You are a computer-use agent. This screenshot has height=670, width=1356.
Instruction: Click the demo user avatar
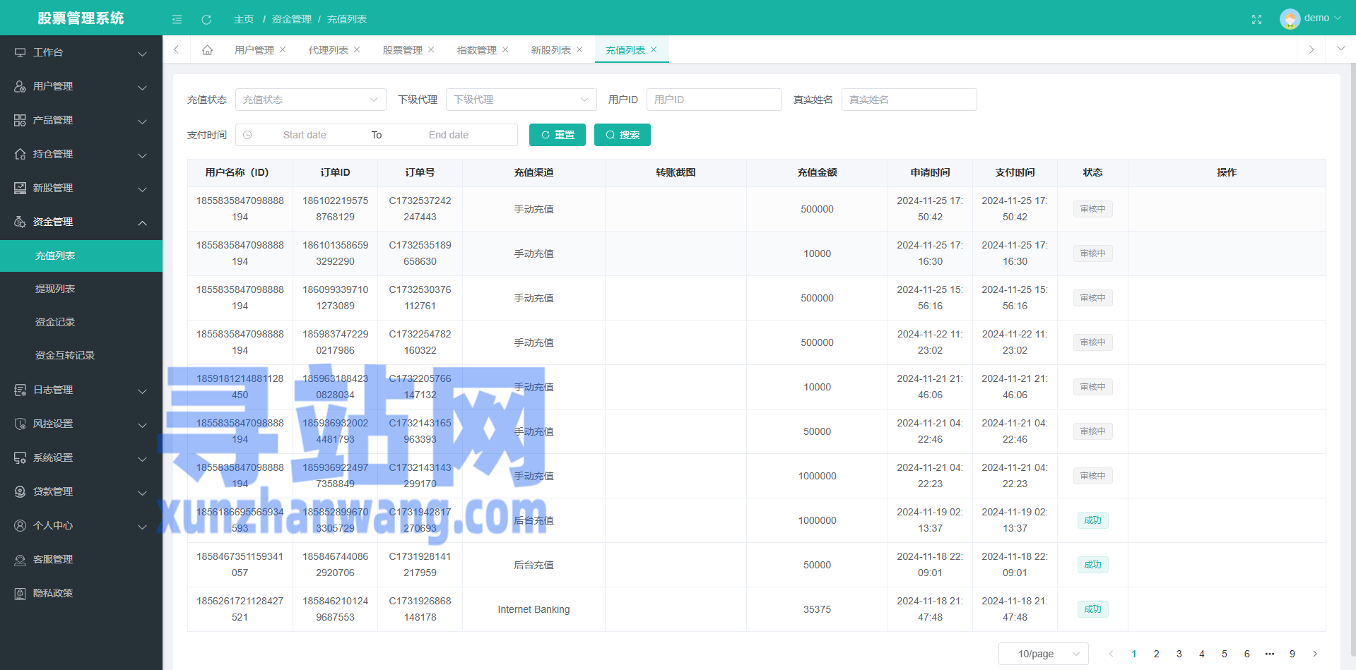tap(1290, 18)
